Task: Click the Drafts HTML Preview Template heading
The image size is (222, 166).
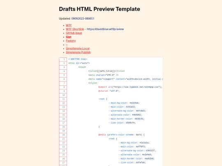Action: pyautogui.click(x=99, y=9)
